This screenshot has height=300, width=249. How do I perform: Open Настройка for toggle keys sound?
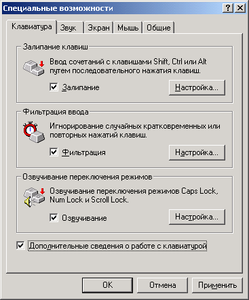tap(197, 217)
